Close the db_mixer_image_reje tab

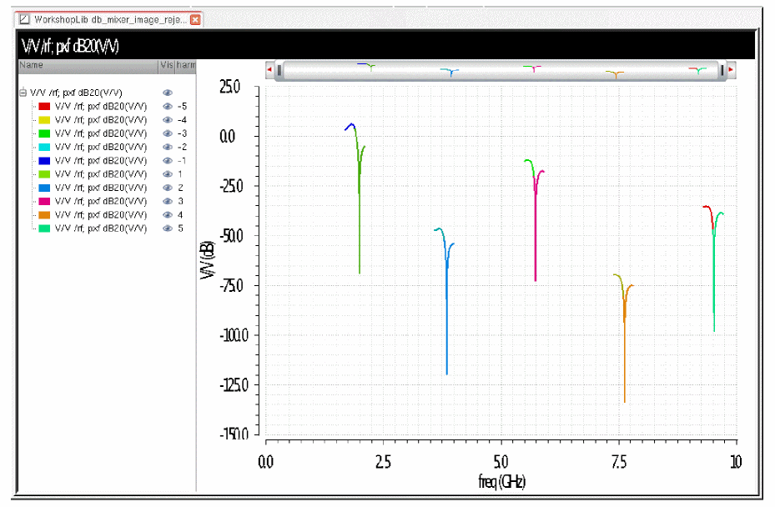click(195, 19)
